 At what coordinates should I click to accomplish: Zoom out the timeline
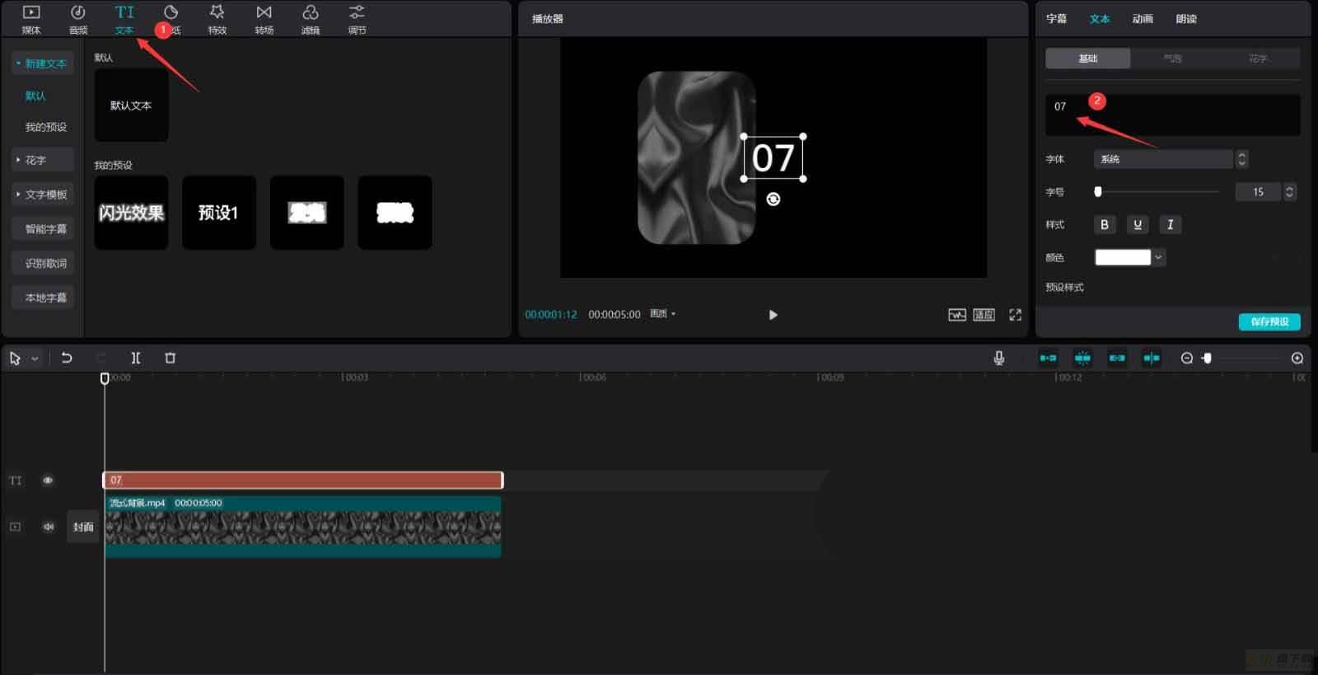[1187, 358]
